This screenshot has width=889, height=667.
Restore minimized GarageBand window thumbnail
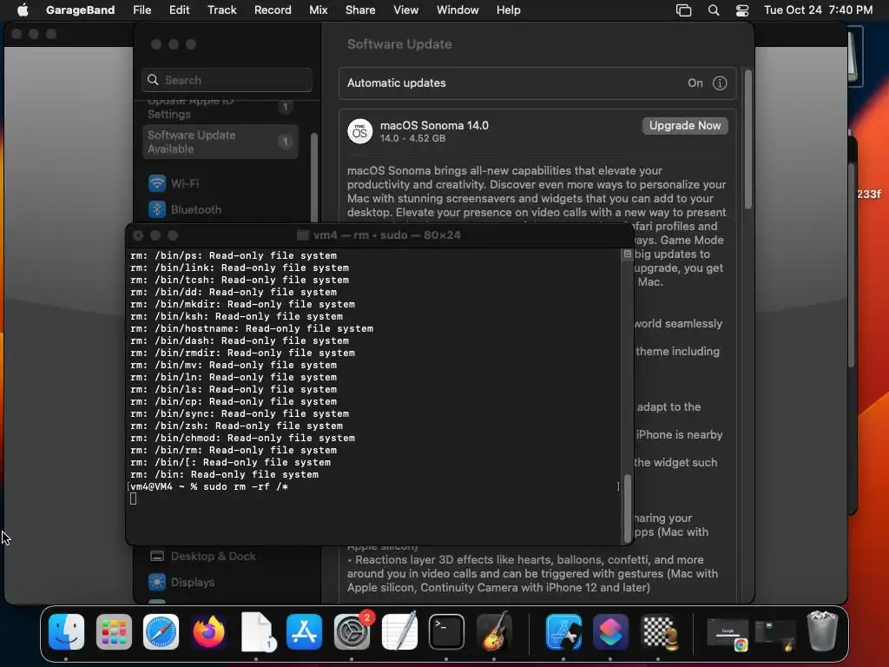click(775, 635)
